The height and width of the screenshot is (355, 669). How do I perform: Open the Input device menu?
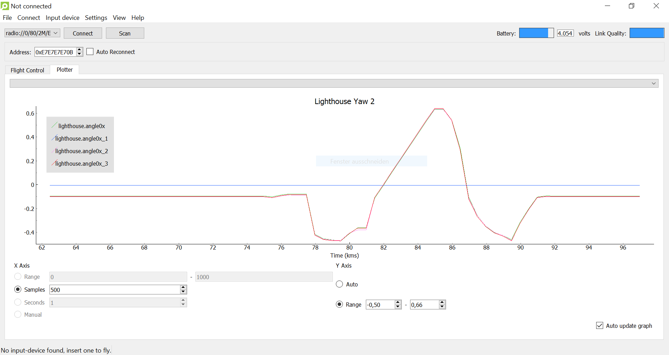(x=62, y=18)
